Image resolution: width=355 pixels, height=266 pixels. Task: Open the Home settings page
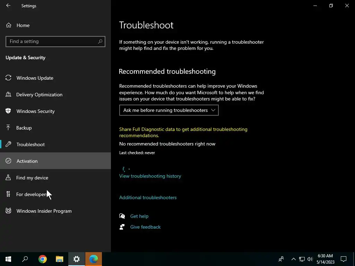55,25
